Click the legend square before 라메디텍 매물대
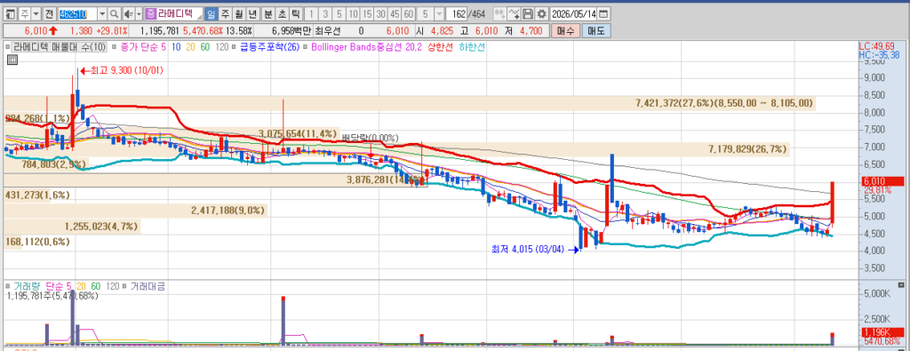The width and height of the screenshot is (910, 351). click(8, 48)
